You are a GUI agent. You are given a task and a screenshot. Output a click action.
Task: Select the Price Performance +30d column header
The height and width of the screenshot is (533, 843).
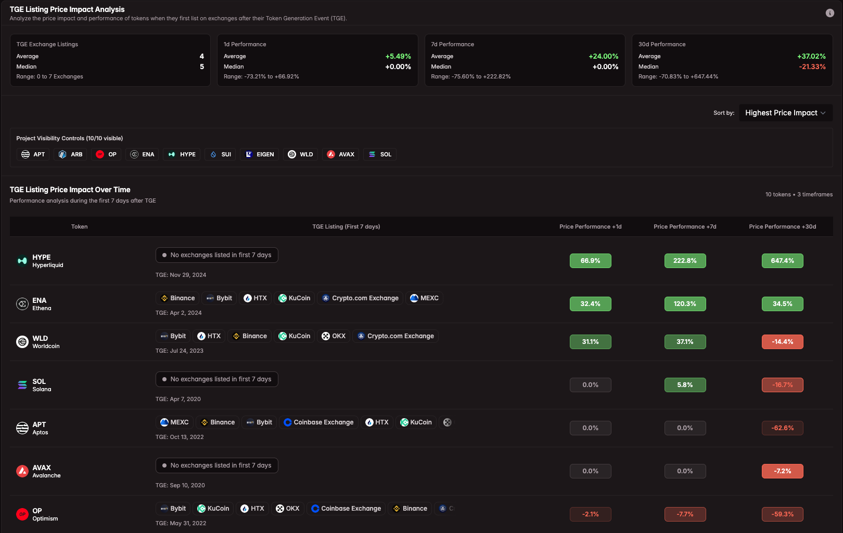[782, 226]
